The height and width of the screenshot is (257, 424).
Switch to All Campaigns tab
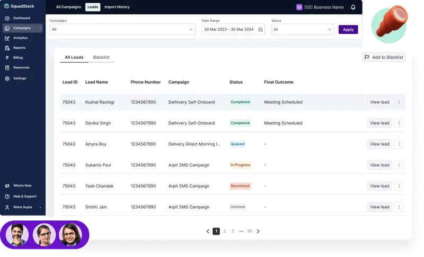pyautogui.click(x=68, y=7)
